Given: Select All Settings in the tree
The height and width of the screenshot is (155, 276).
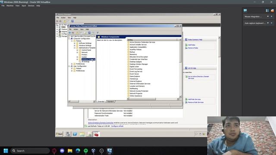Looking at the screenshot, I should 85,62.
